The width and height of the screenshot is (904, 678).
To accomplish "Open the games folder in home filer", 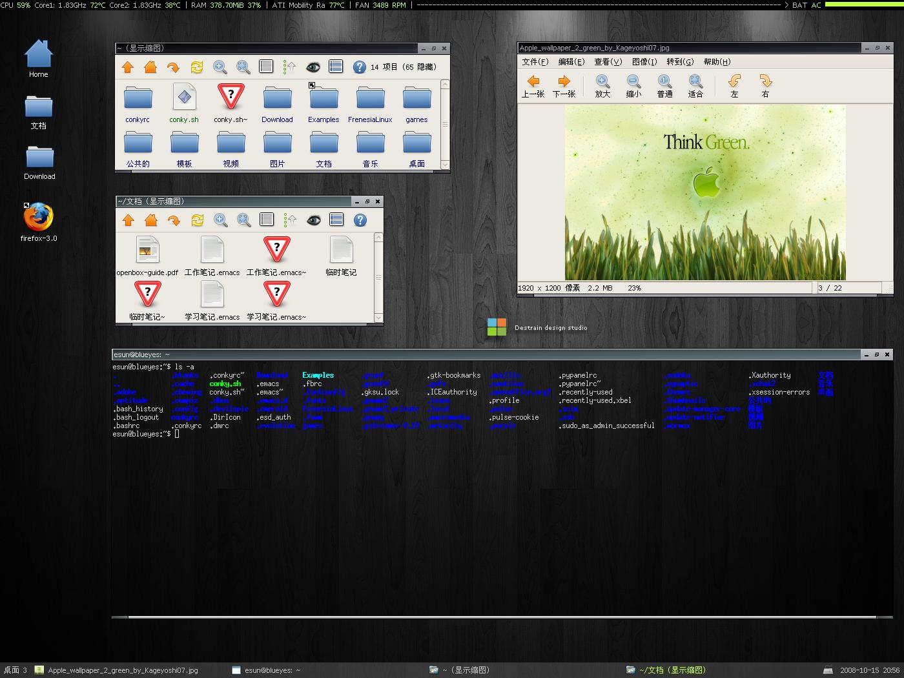I will 416,103.
